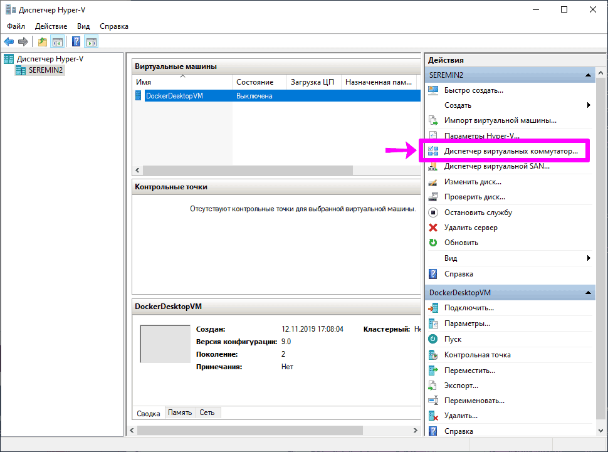Select the DockerDesktopVM row name
This screenshot has height=452, width=608.
174,95
